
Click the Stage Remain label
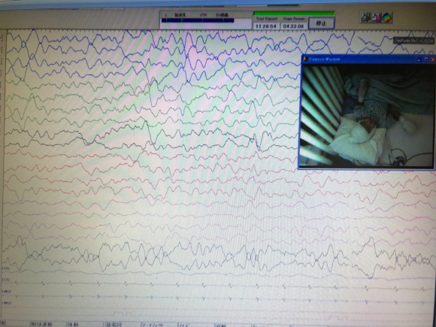click(294, 19)
